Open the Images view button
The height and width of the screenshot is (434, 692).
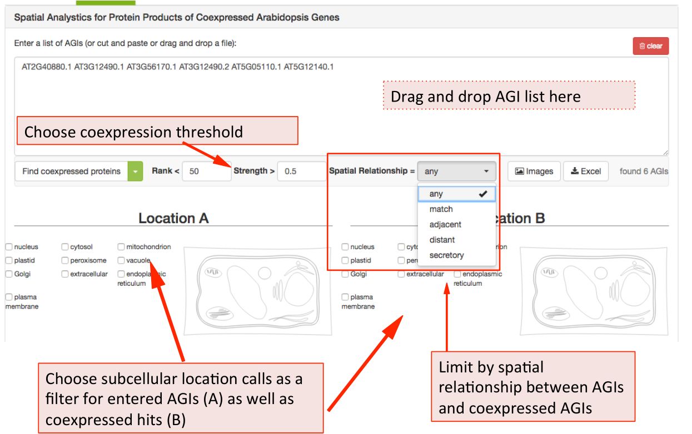point(534,171)
